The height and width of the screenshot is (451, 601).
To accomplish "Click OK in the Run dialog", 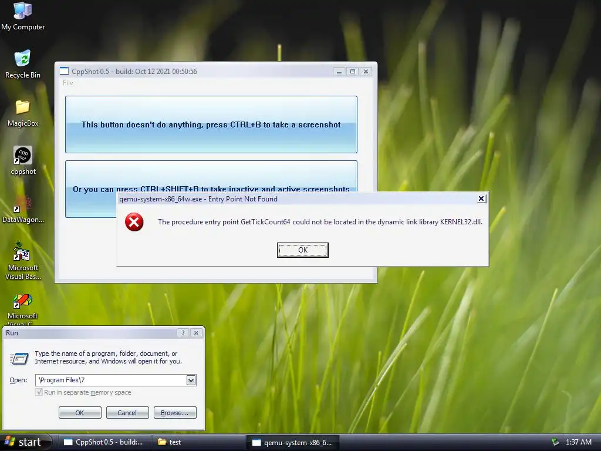I will (x=80, y=413).
